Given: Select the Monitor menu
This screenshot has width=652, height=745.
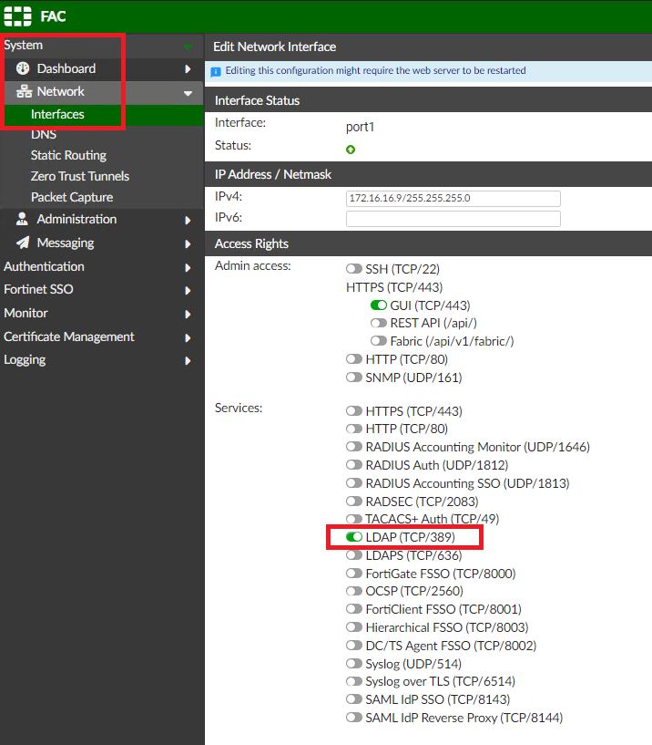Looking at the screenshot, I should [x=25, y=313].
